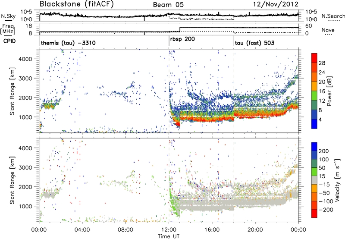Click the 'Blackstone (fitACF)' title text

pos(77,4)
